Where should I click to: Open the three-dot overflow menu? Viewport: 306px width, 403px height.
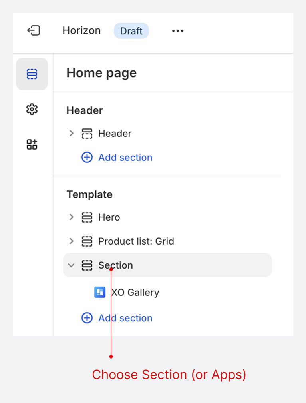click(x=177, y=30)
